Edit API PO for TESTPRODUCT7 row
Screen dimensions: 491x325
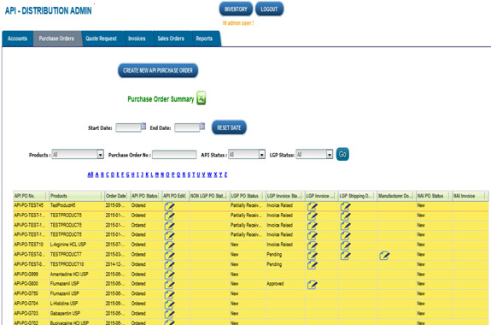click(169, 255)
